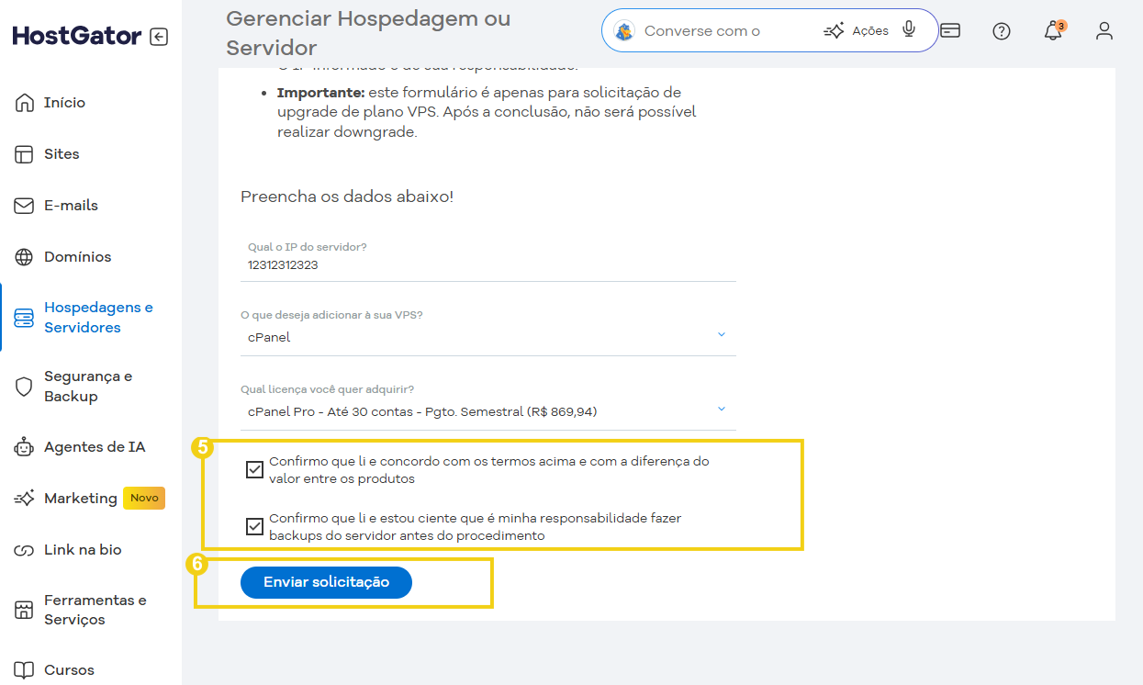Open the help question mark icon
The image size is (1143, 685).
tap(1002, 31)
